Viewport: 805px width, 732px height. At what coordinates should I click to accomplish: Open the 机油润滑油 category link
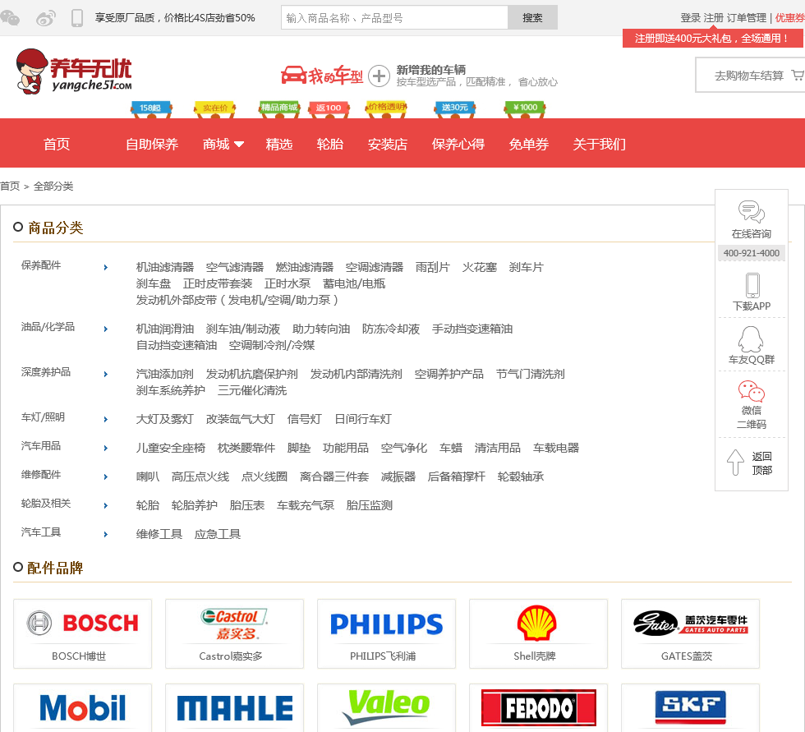click(165, 329)
